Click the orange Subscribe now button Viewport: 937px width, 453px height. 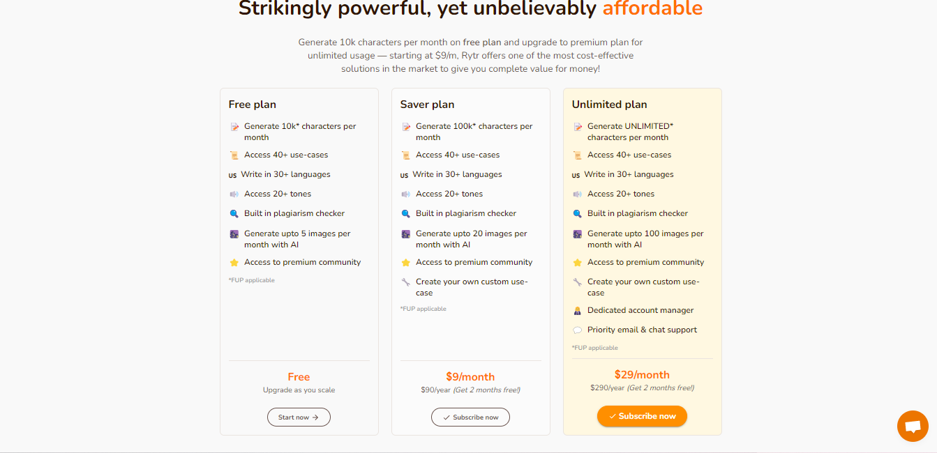click(x=642, y=416)
